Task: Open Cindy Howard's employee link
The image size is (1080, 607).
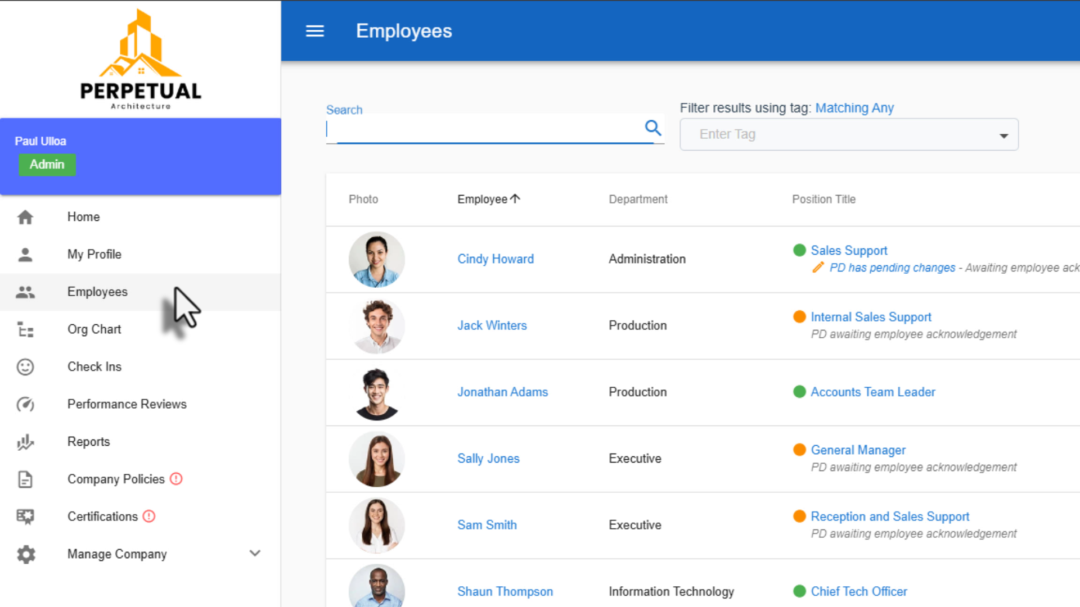Action: pos(495,259)
